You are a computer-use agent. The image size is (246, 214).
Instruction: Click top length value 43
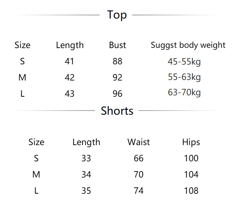pyautogui.click(x=69, y=94)
